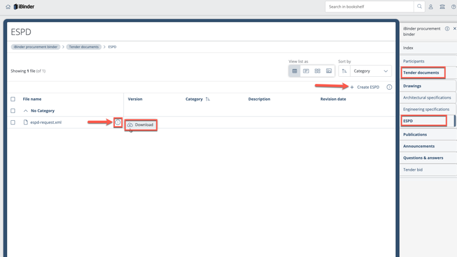Click the Create ESPD button
The width and height of the screenshot is (457, 257).
[364, 87]
